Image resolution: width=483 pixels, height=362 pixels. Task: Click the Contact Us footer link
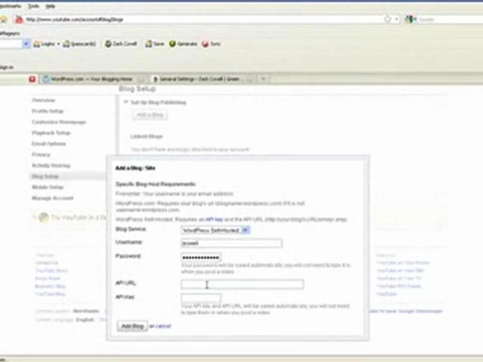pyautogui.click(x=46, y=263)
